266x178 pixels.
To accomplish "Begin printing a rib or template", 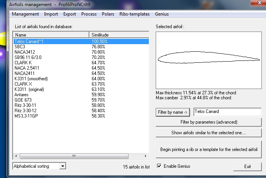I will pyautogui.click(x=209, y=149).
